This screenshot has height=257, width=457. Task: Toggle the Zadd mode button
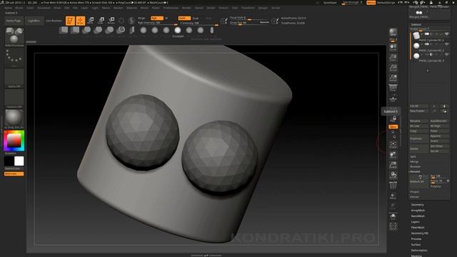click(x=184, y=18)
